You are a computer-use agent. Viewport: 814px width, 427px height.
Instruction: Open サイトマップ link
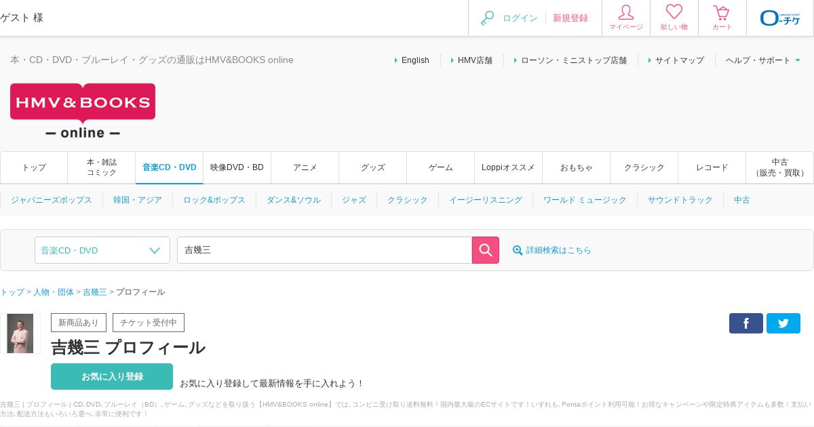pyautogui.click(x=680, y=60)
